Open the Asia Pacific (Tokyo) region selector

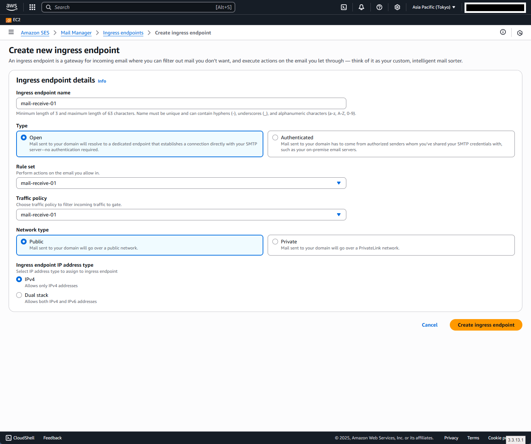pos(434,7)
